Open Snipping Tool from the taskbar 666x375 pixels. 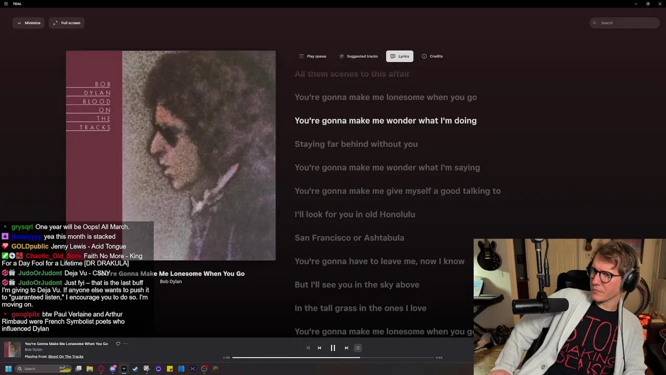pos(147,369)
